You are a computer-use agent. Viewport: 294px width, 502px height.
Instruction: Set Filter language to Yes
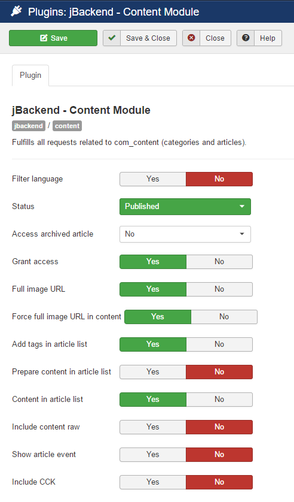[x=153, y=179]
